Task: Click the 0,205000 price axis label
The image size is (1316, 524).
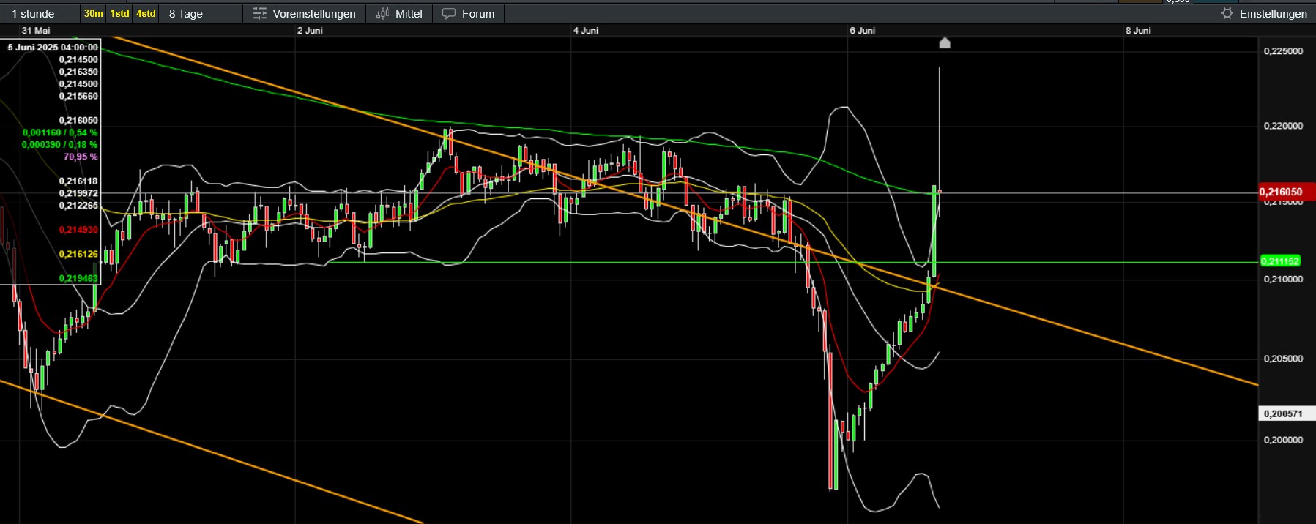Action: [1284, 359]
